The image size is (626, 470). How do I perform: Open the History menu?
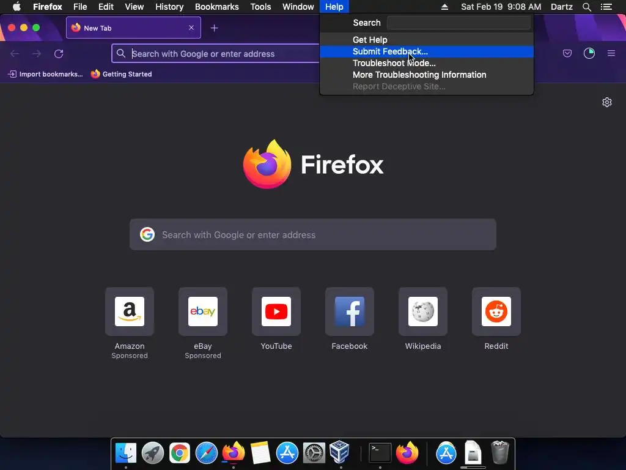tap(169, 7)
